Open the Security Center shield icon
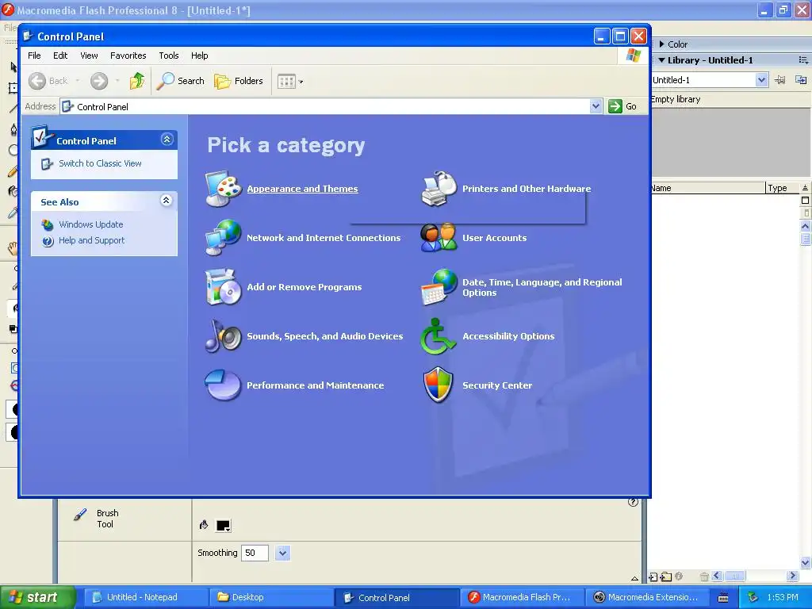Viewport: 812px width, 609px height. (439, 385)
